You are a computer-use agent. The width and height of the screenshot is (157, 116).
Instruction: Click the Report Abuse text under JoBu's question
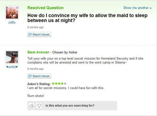pyautogui.click(x=41, y=34)
